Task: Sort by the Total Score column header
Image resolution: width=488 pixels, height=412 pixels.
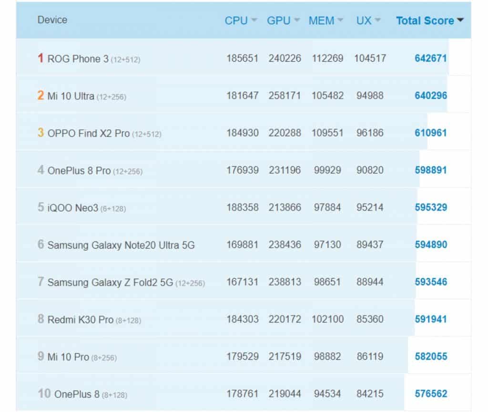Action: coord(429,21)
